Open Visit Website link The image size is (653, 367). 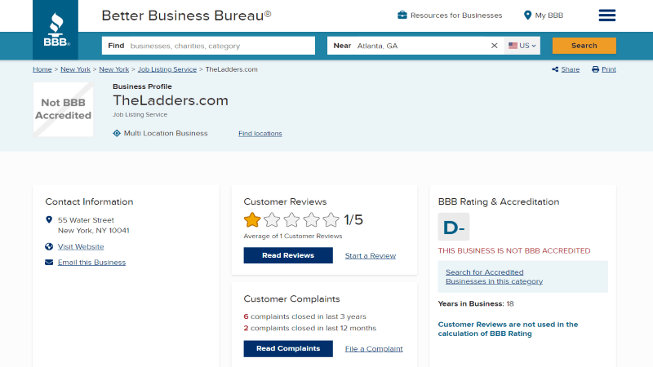point(81,246)
